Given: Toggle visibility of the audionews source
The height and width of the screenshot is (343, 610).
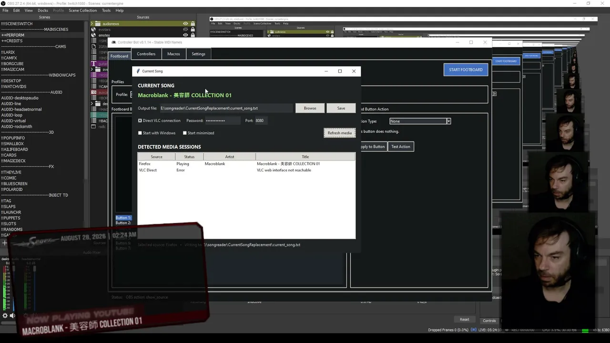Looking at the screenshot, I should [x=185, y=23].
